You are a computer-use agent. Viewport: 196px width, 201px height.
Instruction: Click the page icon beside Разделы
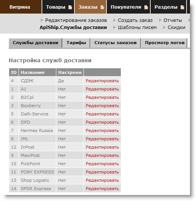[x=182, y=7]
